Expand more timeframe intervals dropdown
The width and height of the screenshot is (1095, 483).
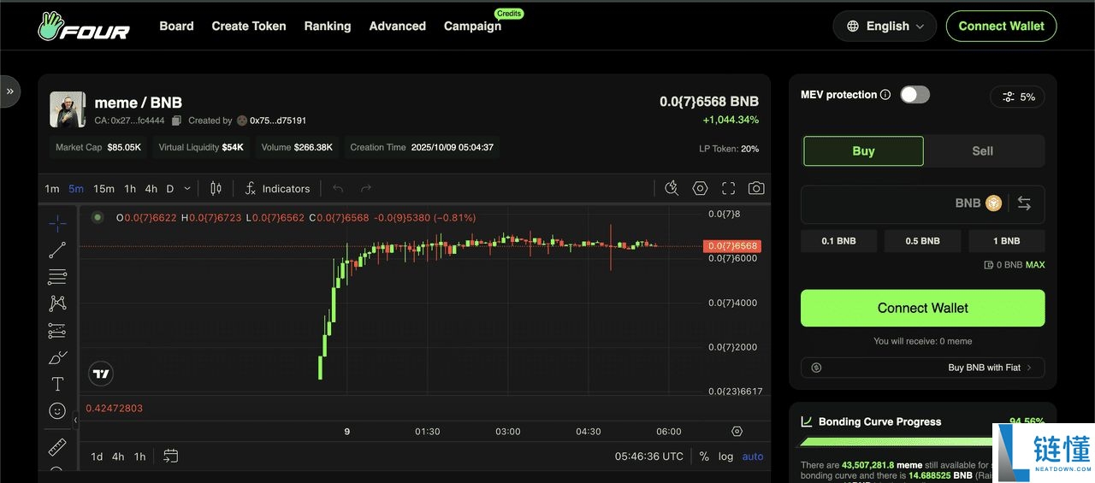click(x=187, y=188)
